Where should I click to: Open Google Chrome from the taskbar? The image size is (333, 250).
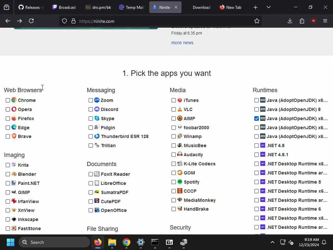coord(127,242)
